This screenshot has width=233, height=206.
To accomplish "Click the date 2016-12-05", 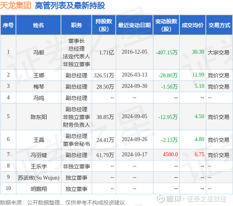I will 134,52.
